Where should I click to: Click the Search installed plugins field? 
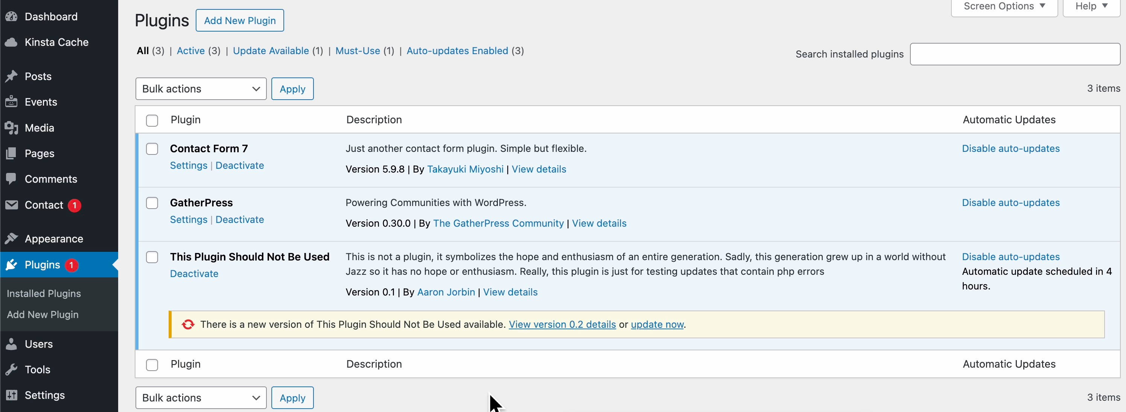1015,54
